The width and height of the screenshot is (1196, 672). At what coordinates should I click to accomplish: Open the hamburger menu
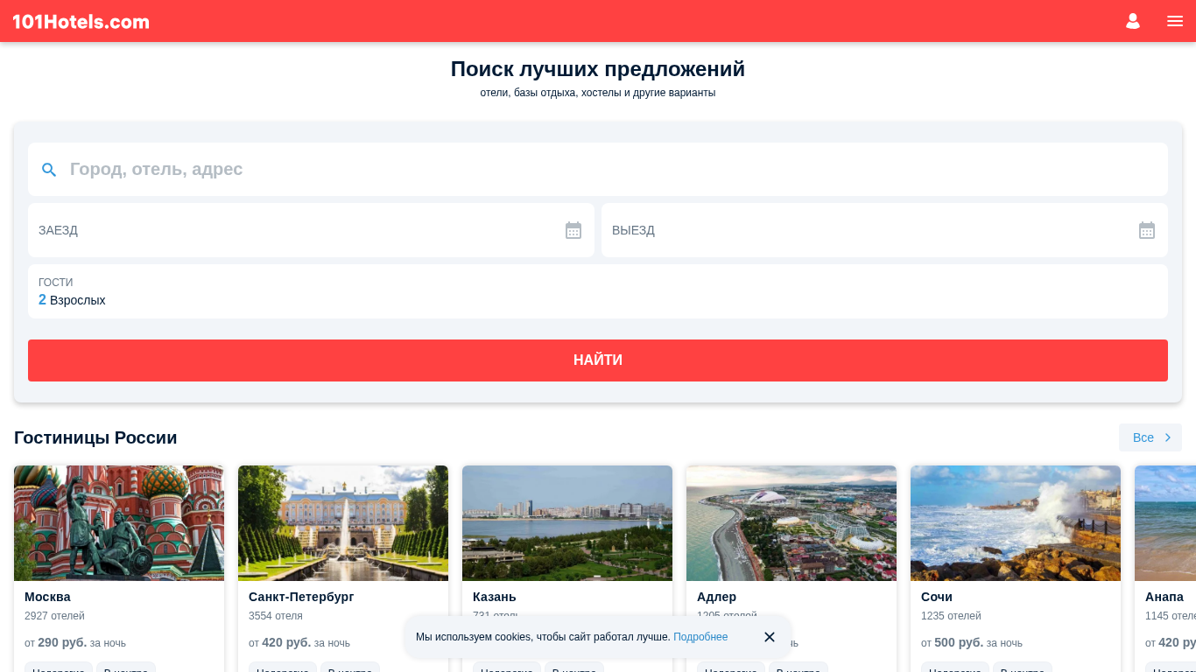[x=1175, y=21]
